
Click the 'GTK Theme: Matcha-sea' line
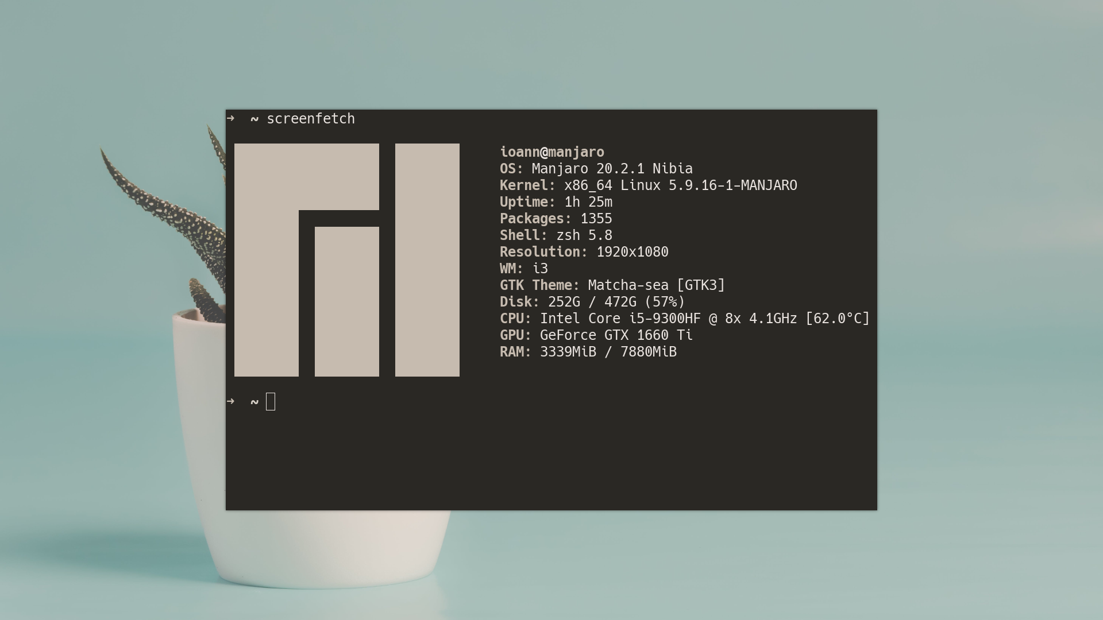click(x=612, y=285)
